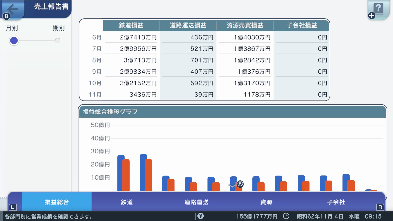This screenshot has height=221, width=393.
Task: Click the funds amount 155億1777万円
Action: pyautogui.click(x=256, y=216)
